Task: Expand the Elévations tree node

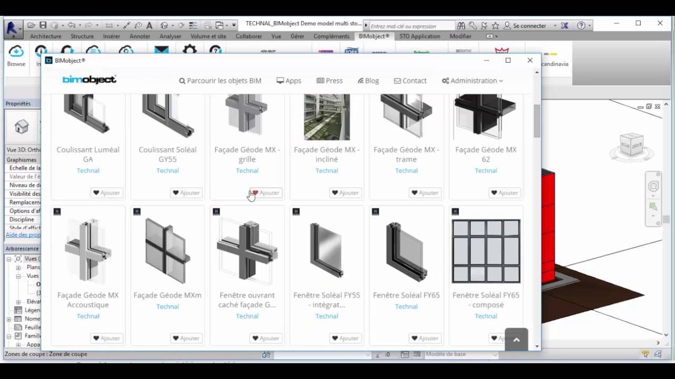Action: [x=18, y=302]
